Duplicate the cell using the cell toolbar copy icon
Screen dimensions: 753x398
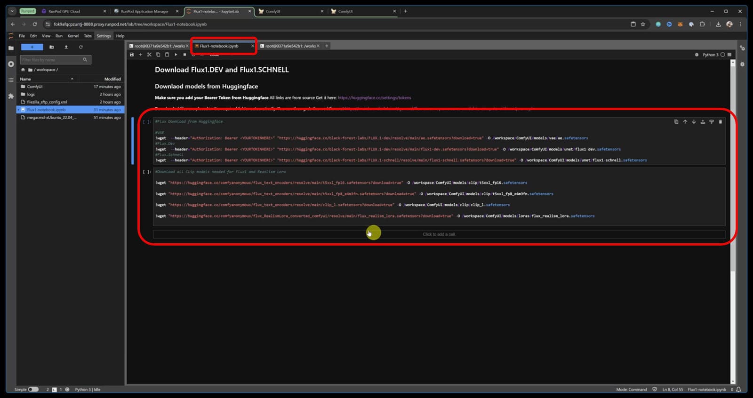click(676, 122)
